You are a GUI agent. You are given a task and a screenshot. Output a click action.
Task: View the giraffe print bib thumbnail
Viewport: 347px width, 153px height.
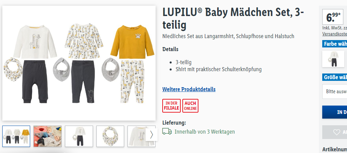tap(110, 136)
